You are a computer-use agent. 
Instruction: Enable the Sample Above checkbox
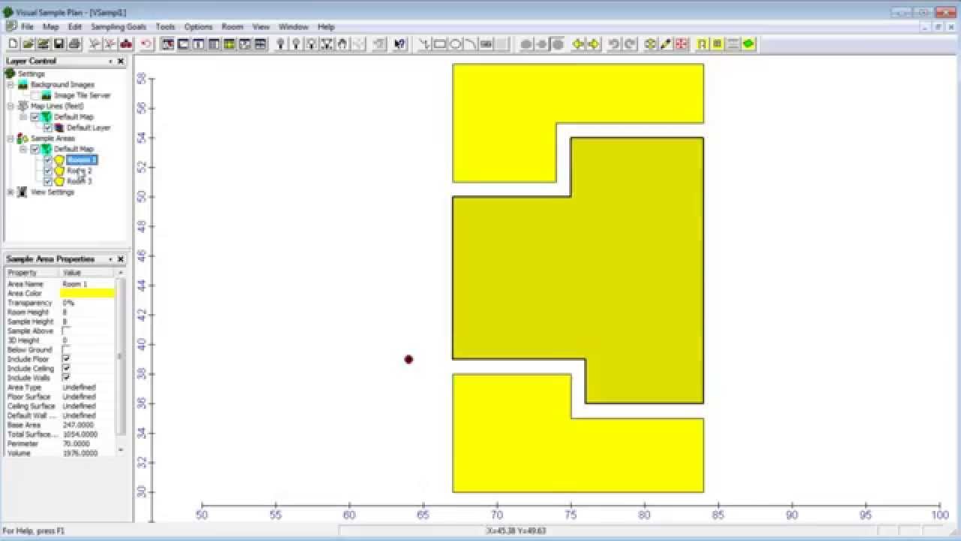tap(66, 331)
